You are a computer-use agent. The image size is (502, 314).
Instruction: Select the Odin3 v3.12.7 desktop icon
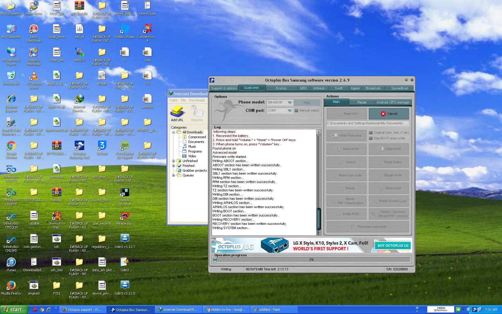tap(125, 241)
